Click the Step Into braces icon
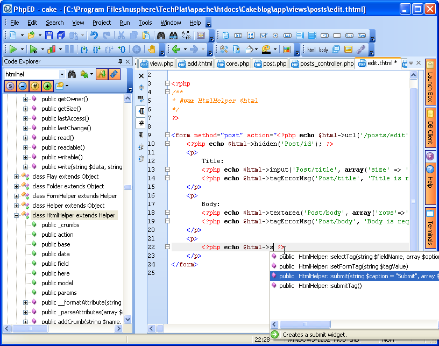439x346 pixels. [84, 50]
